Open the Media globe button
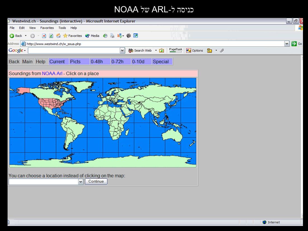This screenshot has width=308, height=231. [x=92, y=36]
